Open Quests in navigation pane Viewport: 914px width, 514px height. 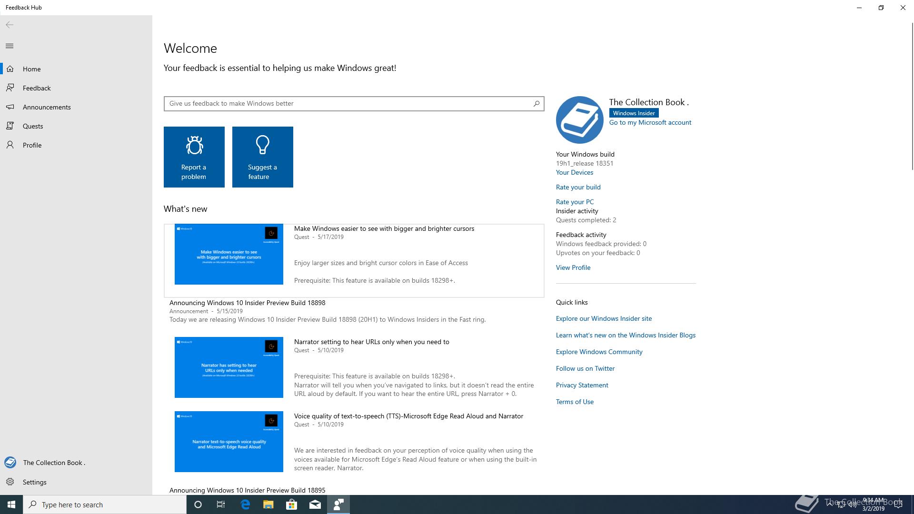pos(76,126)
